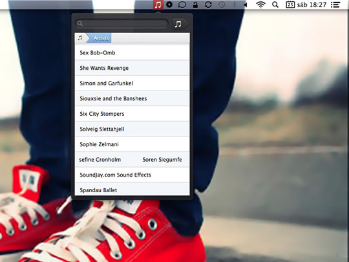Open the Time Machine clock icon
Screen dimensions: 349x262
pyautogui.click(x=222, y=5)
